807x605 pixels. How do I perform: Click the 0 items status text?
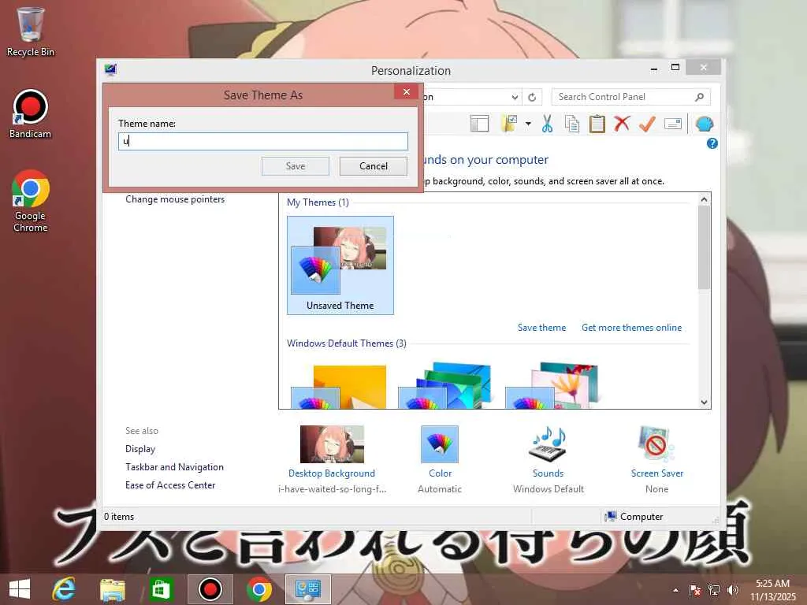[x=119, y=517]
